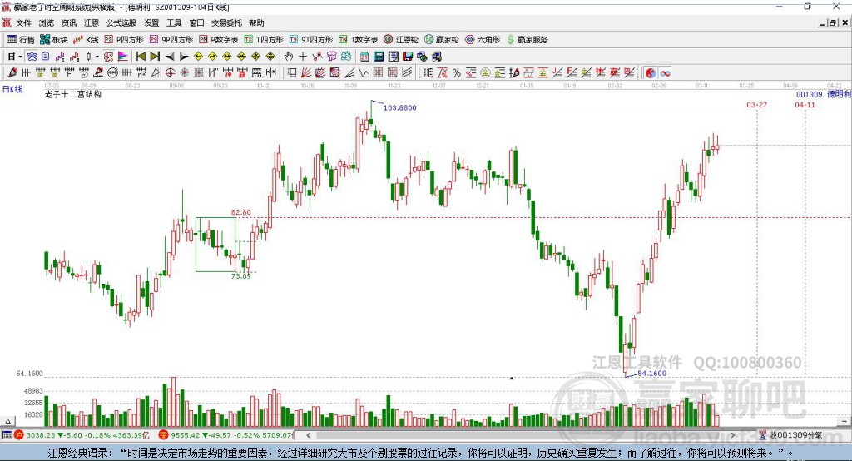852x461 pixels.
Task: Open the calculator icon
Action: 379,57
